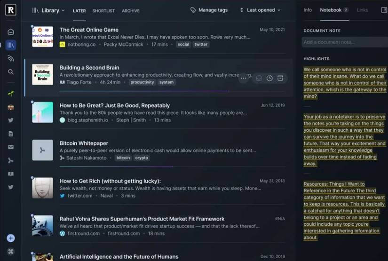Open "The Great Online Game" title
Screen dimensions: 388x261
click(89, 30)
